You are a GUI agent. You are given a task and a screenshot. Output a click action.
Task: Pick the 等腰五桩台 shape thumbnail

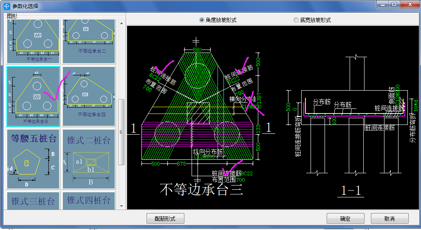coord(33,159)
